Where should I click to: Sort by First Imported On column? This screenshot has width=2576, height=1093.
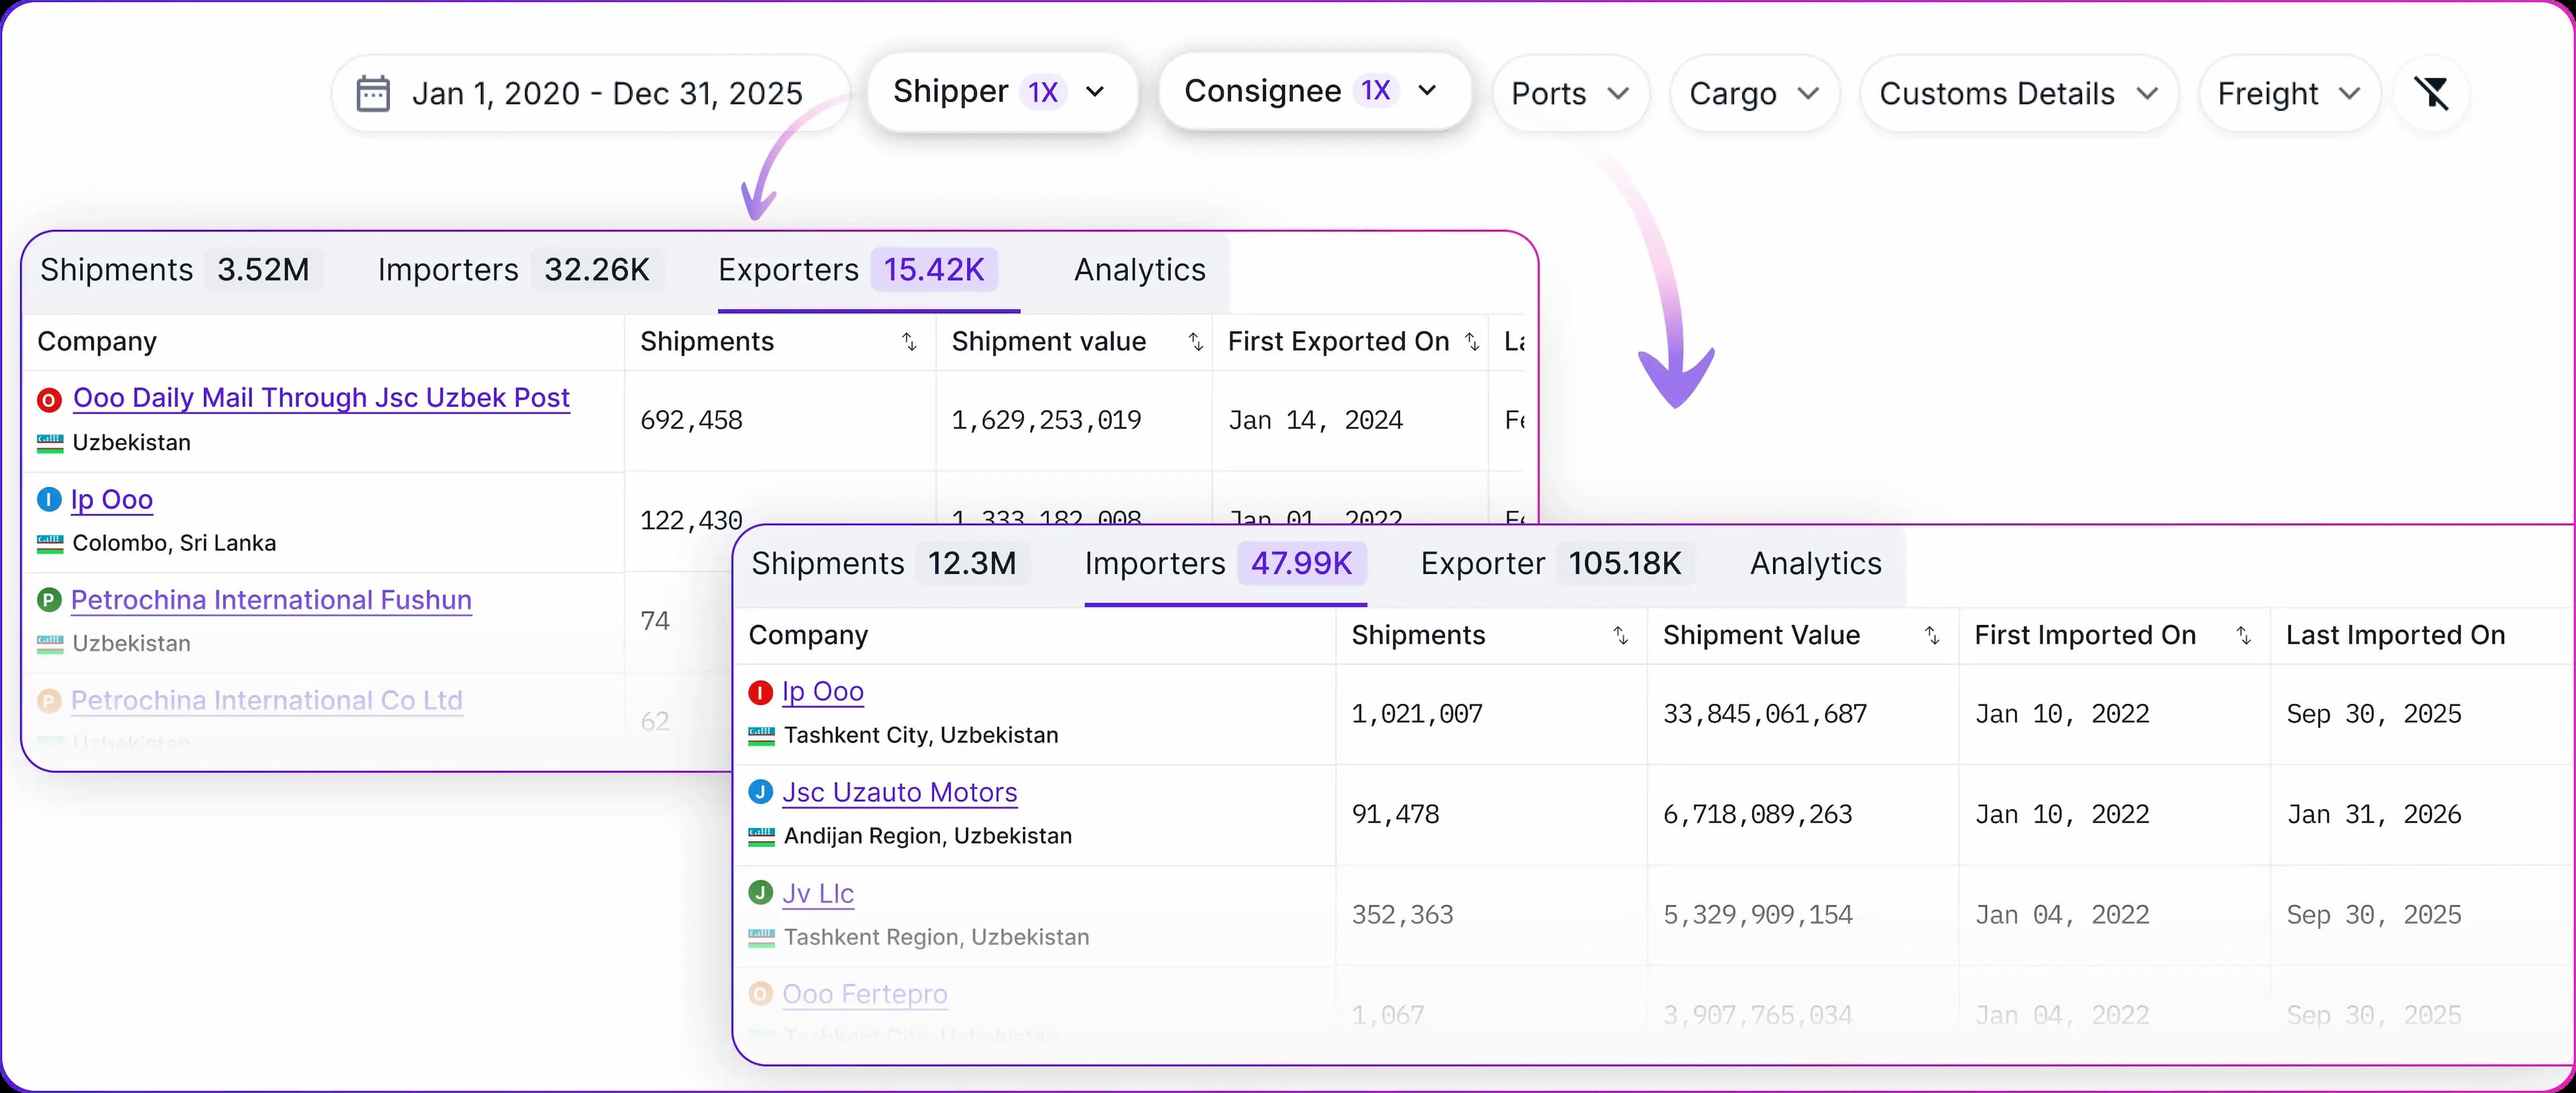pos(2243,636)
